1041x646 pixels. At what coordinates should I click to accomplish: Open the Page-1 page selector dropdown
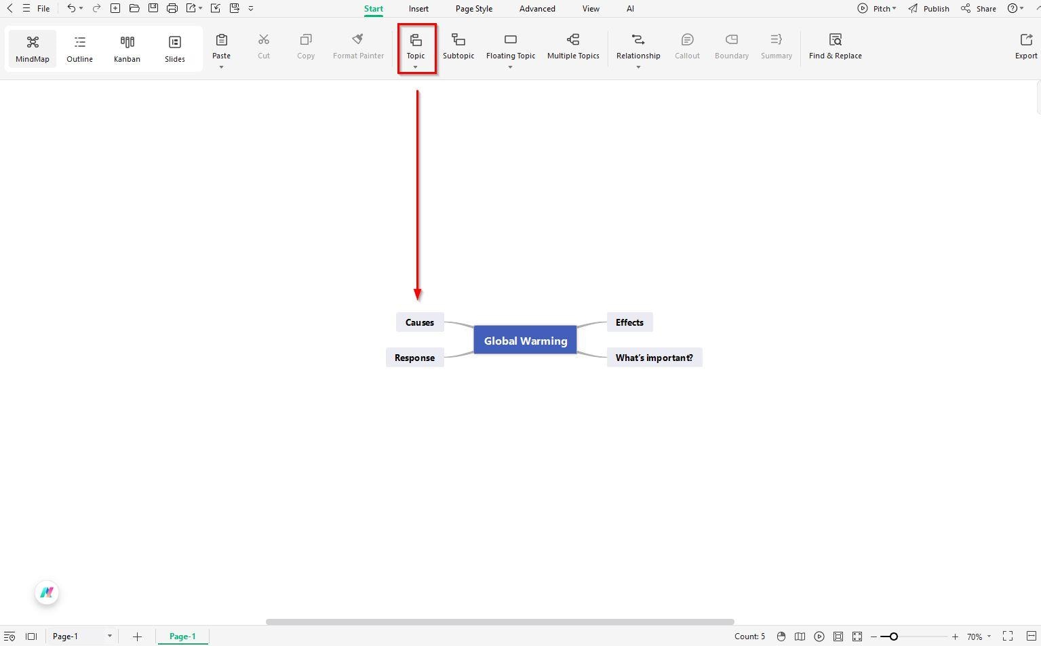tap(110, 636)
